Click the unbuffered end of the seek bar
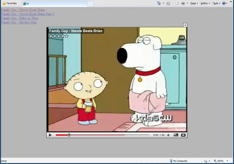 tap(137, 135)
